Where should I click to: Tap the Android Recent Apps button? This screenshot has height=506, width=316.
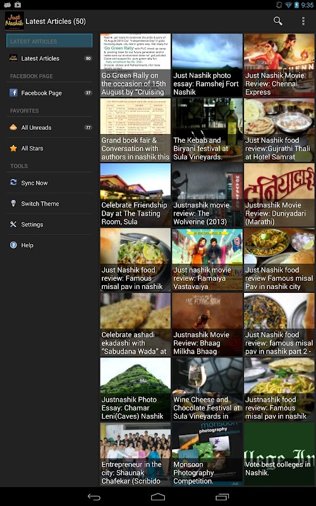click(222, 497)
